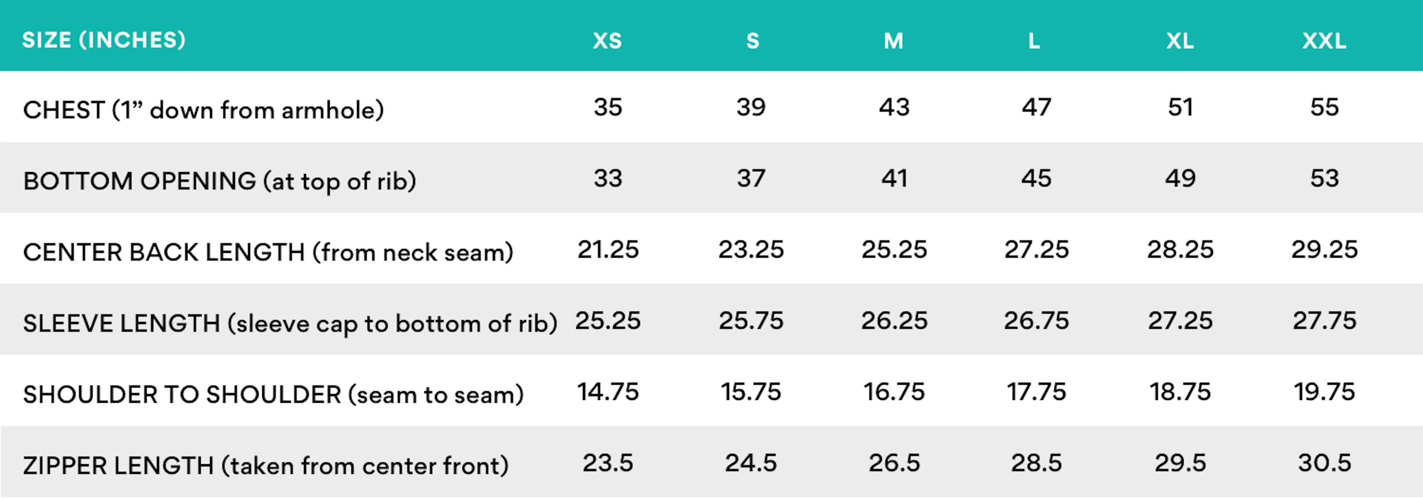Screen dimensions: 1423x498
Task: Select the bottom opening value 49
Action: click(1180, 178)
